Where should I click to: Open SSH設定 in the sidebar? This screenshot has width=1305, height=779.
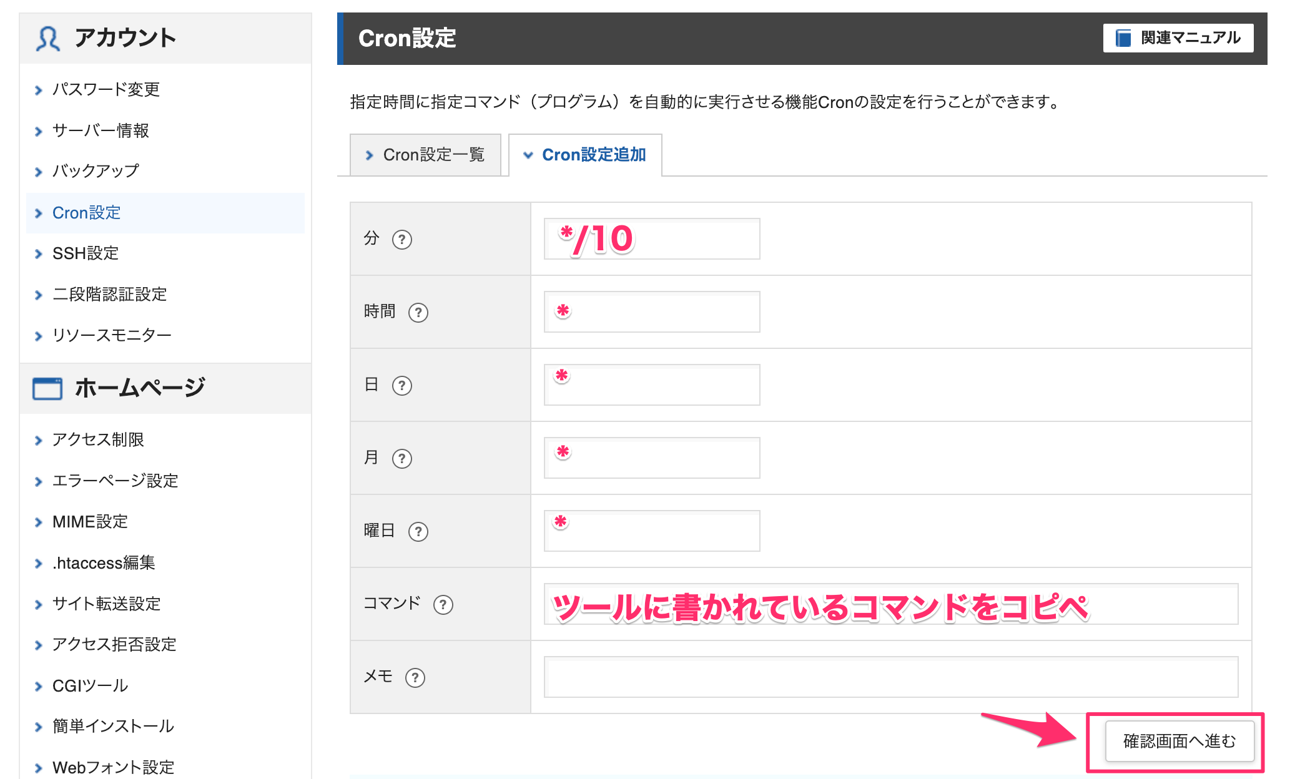pos(86,253)
